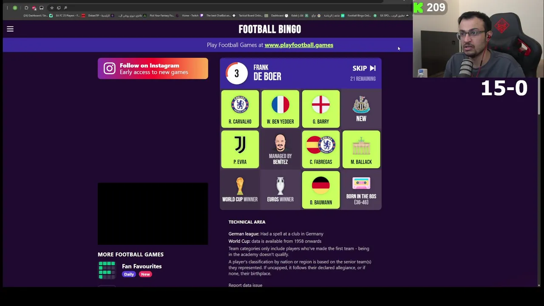The image size is (544, 306).
Task: Click More Football Games heading
Action: [x=130, y=255]
